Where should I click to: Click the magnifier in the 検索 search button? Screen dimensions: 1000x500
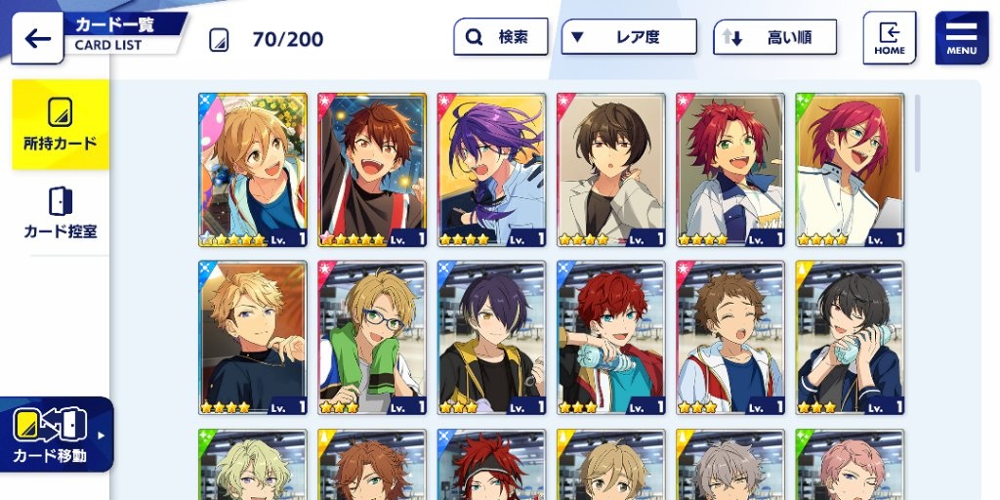pos(474,37)
